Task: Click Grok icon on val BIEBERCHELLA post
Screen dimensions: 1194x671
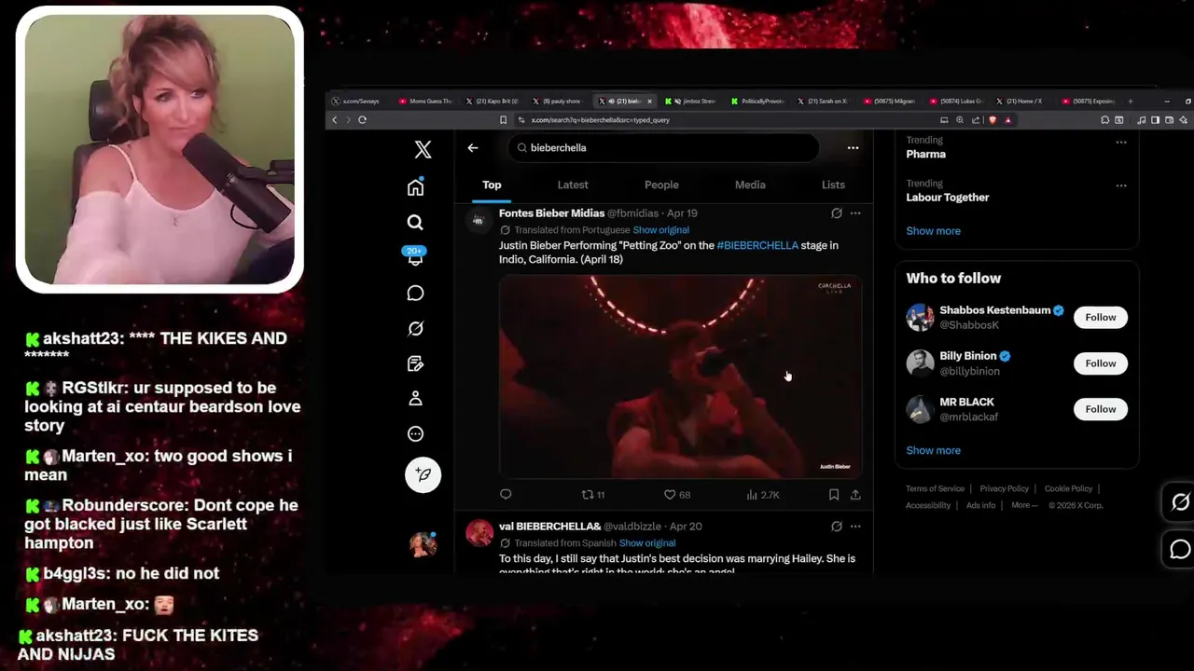Action: click(x=837, y=527)
